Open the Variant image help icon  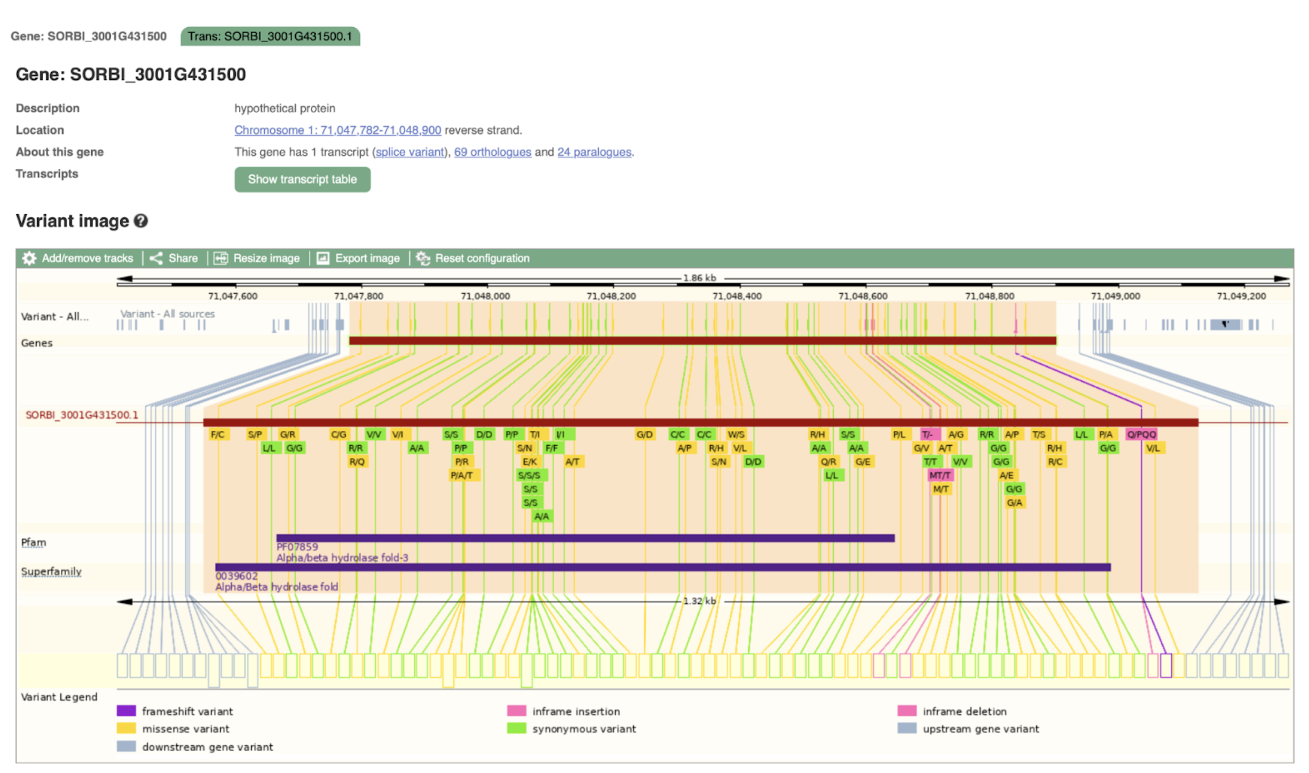[x=141, y=221]
